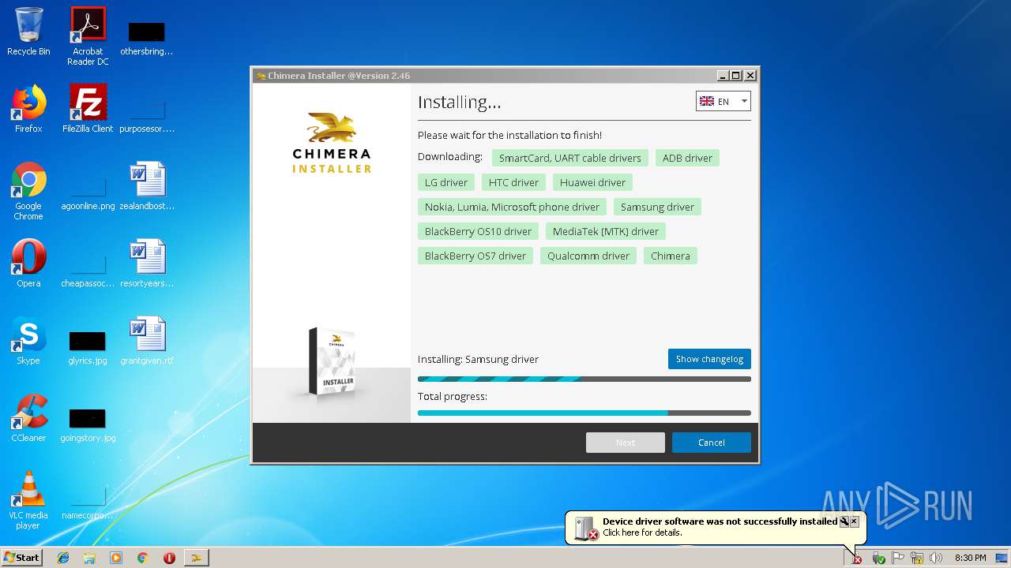The height and width of the screenshot is (568, 1011).
Task: Open resortyears Word document icon
Action: pyautogui.click(x=147, y=263)
